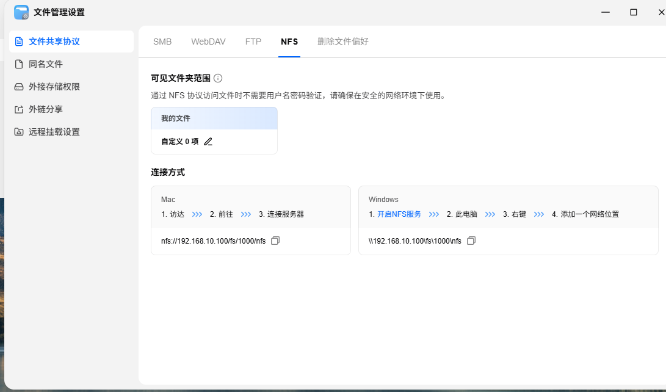Click the 连接方式 heading

click(168, 172)
